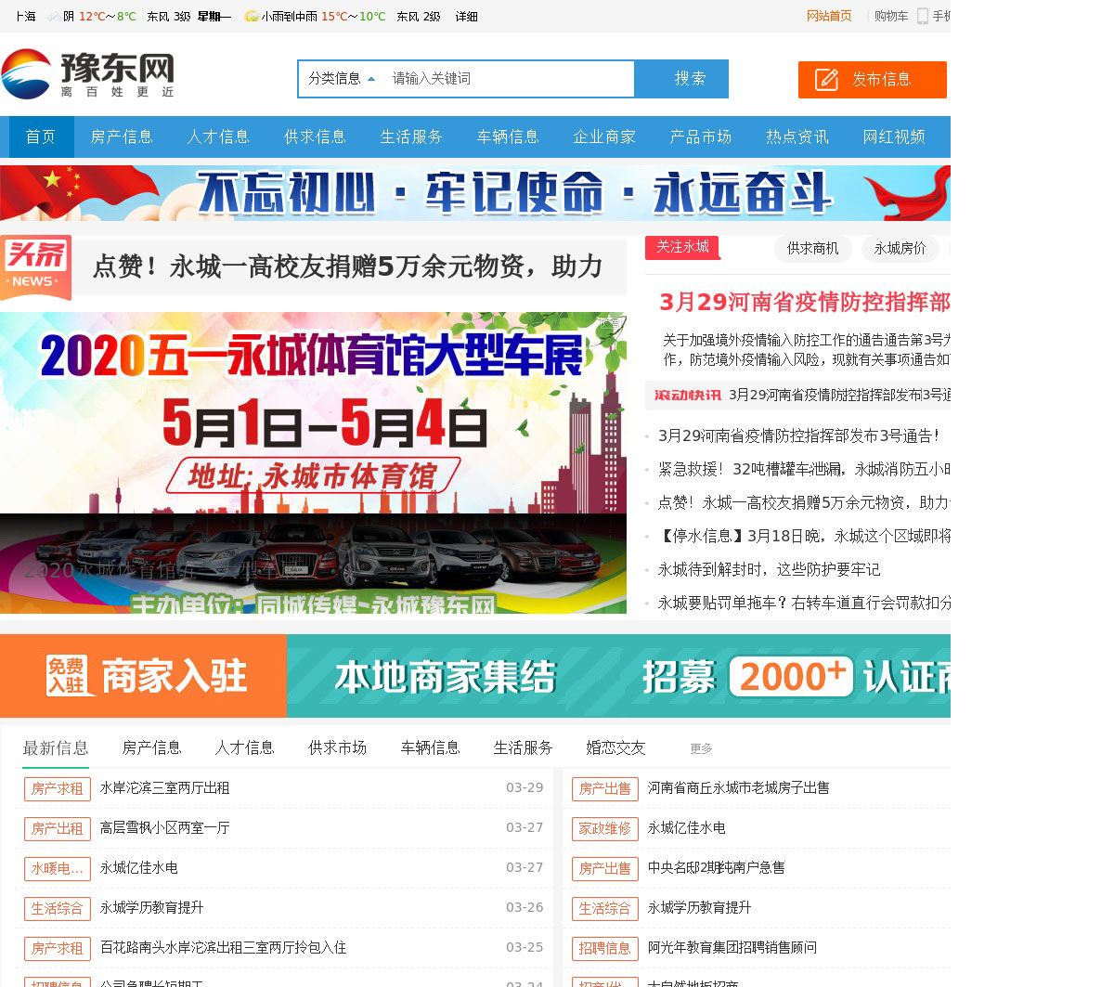Screen dimensions: 1114x987
Task: Go to 网红视频 in the main navigation
Action: click(893, 137)
